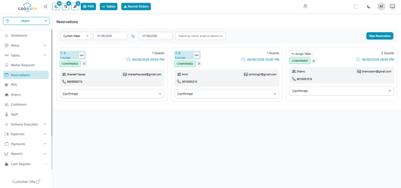Edit Shams reservation pencil icon
This screenshot has height=188, width=401.
pos(314,61)
